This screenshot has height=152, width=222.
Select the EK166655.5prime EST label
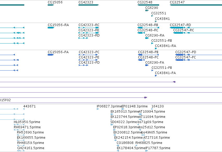pyautogui.click(x=31, y=138)
